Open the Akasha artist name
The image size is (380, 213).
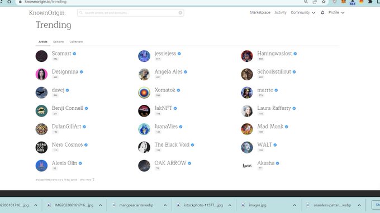[266, 163]
